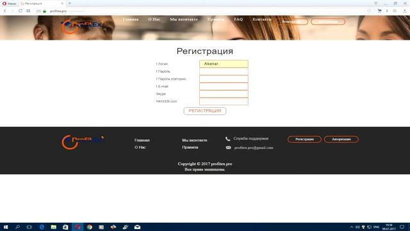Open the Action Center notifications icon
The height and width of the screenshot is (231, 410).
point(402,227)
